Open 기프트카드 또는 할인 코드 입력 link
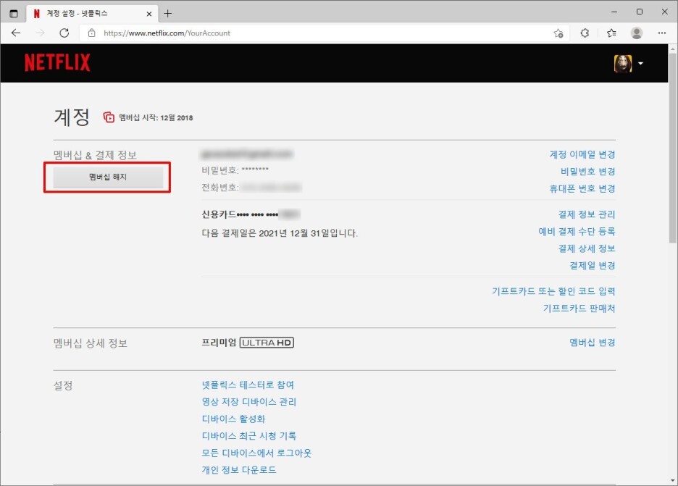678x486 pixels. tap(553, 291)
